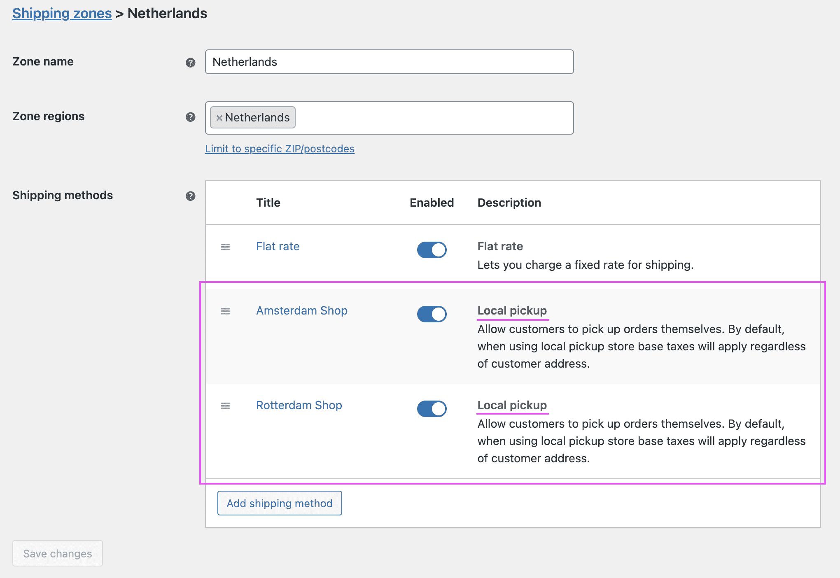Click the drag handle beside Flat rate
This screenshot has height=578, width=840.
click(225, 247)
